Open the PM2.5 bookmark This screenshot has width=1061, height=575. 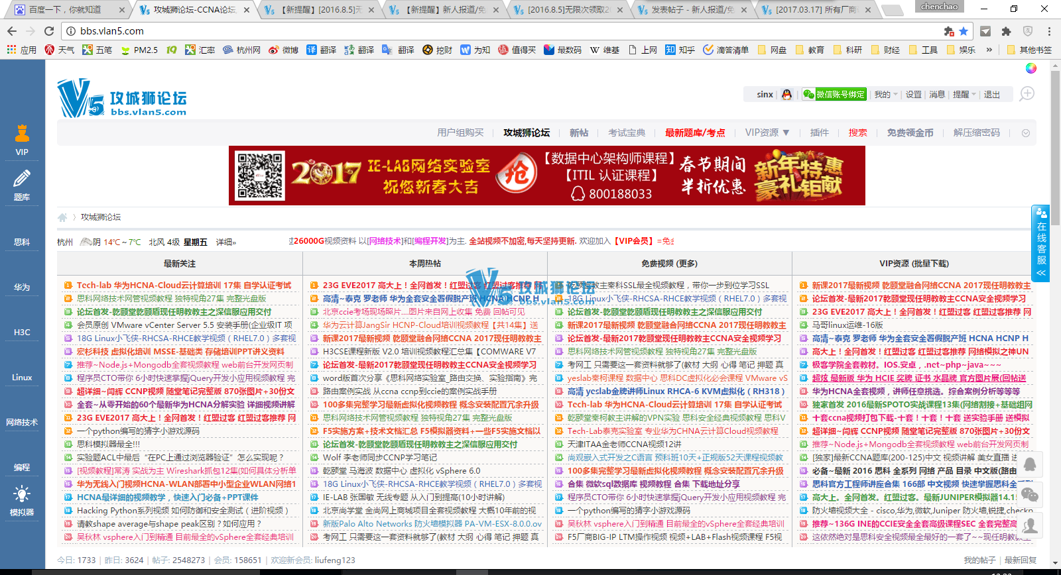pyautogui.click(x=139, y=50)
